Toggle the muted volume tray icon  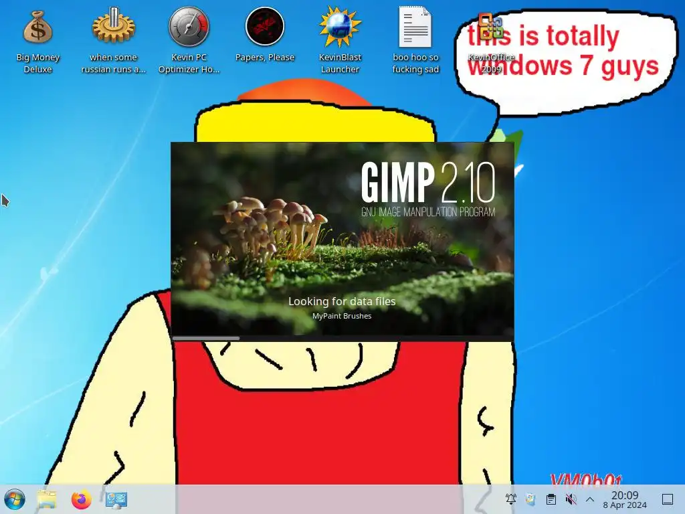point(571,499)
